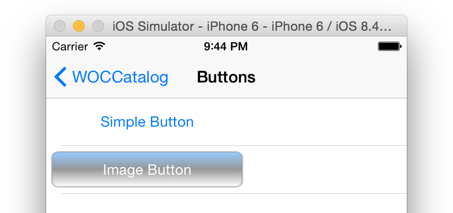Click the Wi-Fi signal icon

pyautogui.click(x=100, y=47)
